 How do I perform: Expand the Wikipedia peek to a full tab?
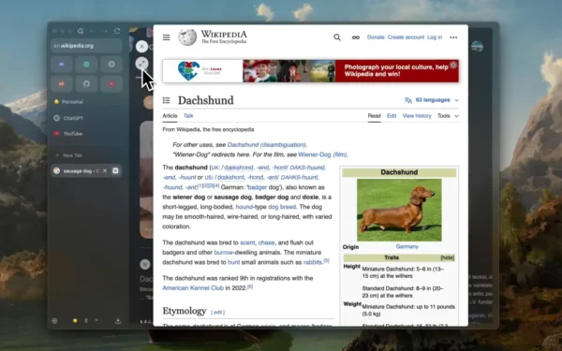point(142,64)
